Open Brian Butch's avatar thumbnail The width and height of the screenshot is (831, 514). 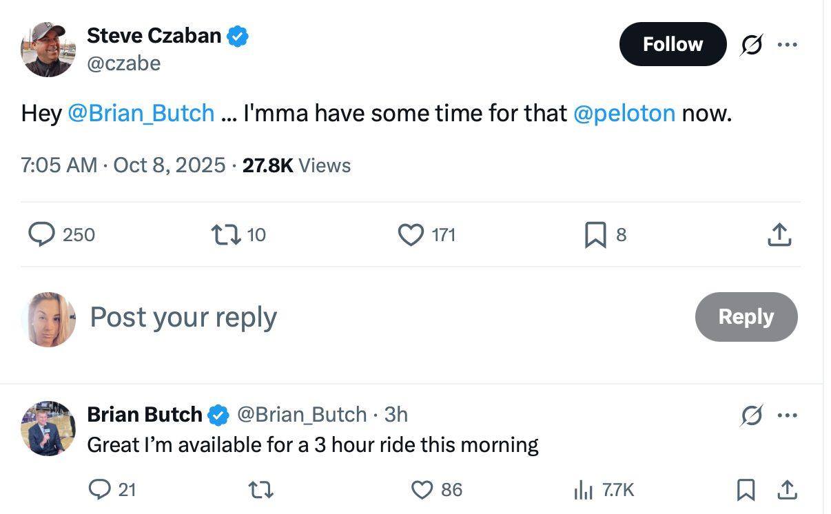pyautogui.click(x=48, y=429)
